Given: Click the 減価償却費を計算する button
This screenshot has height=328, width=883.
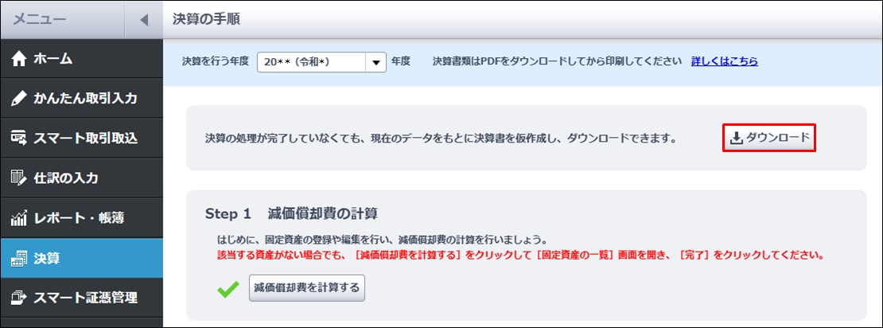Looking at the screenshot, I should 306,287.
